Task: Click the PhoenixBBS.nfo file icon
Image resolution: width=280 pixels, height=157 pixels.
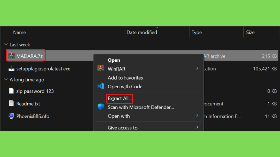Action: pyautogui.click(x=11, y=116)
